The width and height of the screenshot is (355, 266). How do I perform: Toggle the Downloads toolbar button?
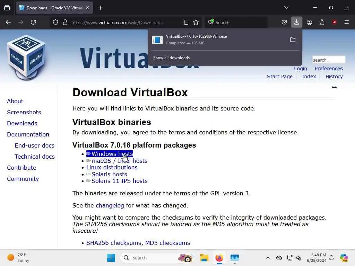297,22
